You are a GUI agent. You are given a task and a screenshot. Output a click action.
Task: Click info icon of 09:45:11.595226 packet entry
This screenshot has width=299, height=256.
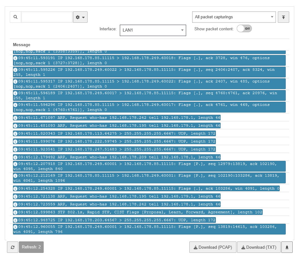[15, 70]
